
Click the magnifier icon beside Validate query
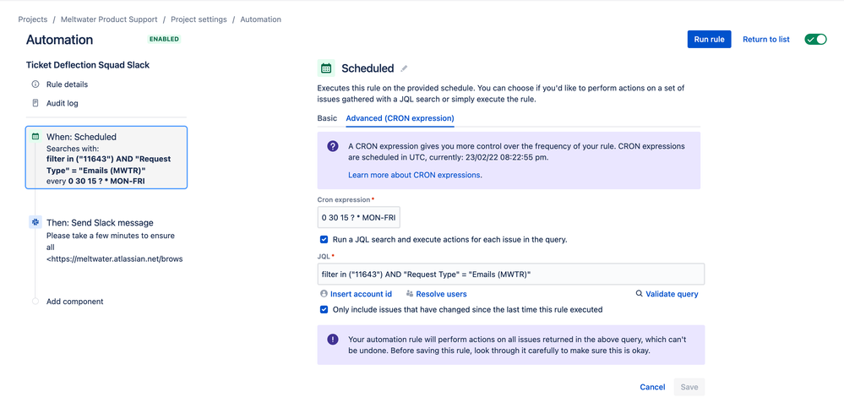639,294
